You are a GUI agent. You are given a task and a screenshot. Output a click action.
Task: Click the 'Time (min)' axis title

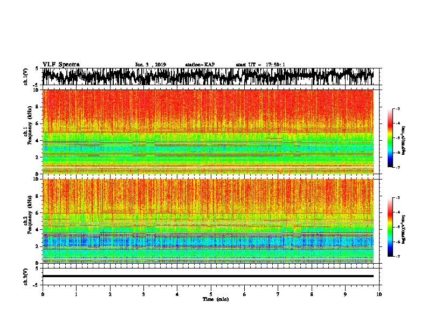tap(216, 299)
